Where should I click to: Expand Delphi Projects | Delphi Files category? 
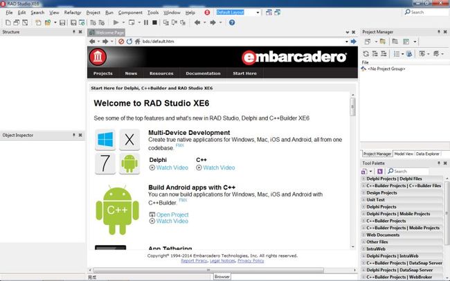tap(363, 179)
